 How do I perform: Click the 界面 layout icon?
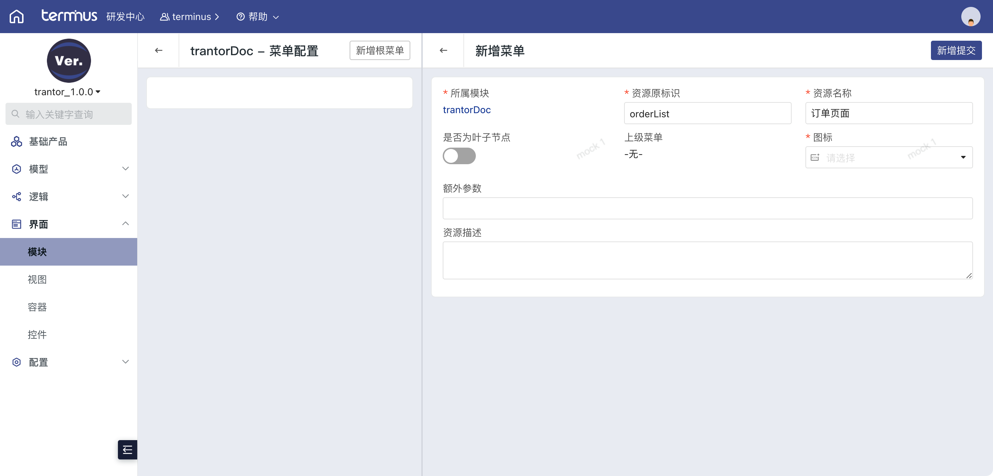16,224
